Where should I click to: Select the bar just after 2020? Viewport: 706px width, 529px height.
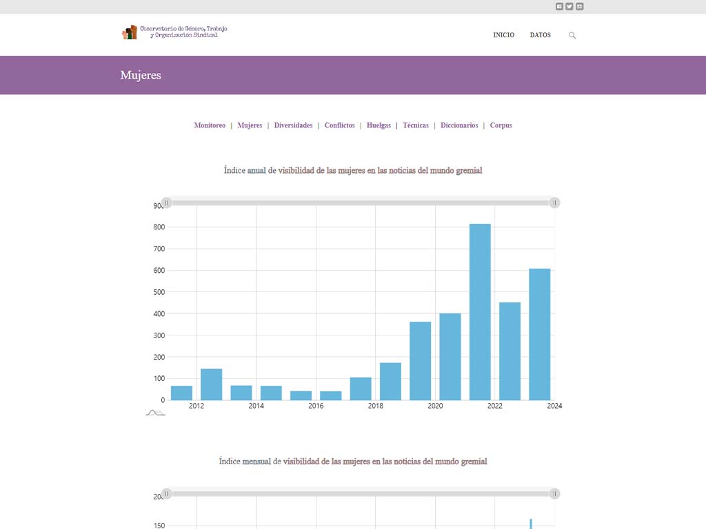pyautogui.click(x=450, y=356)
